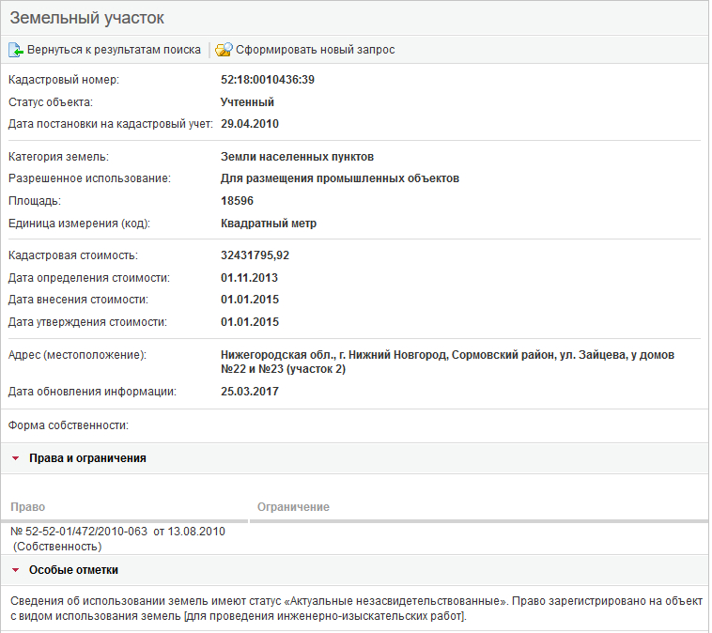This screenshot has height=633, width=712.
Task: Click the back arrow icon in toolbar
Action: [16, 50]
